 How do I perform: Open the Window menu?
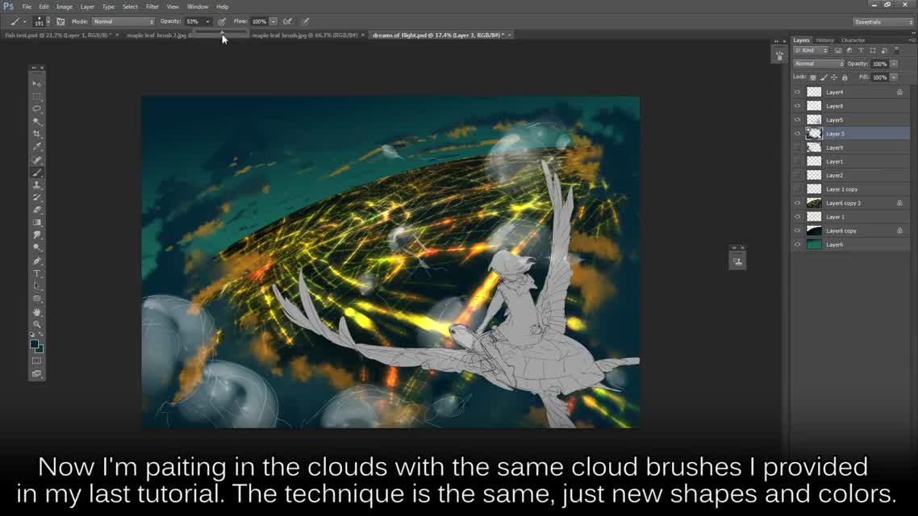[x=198, y=7]
